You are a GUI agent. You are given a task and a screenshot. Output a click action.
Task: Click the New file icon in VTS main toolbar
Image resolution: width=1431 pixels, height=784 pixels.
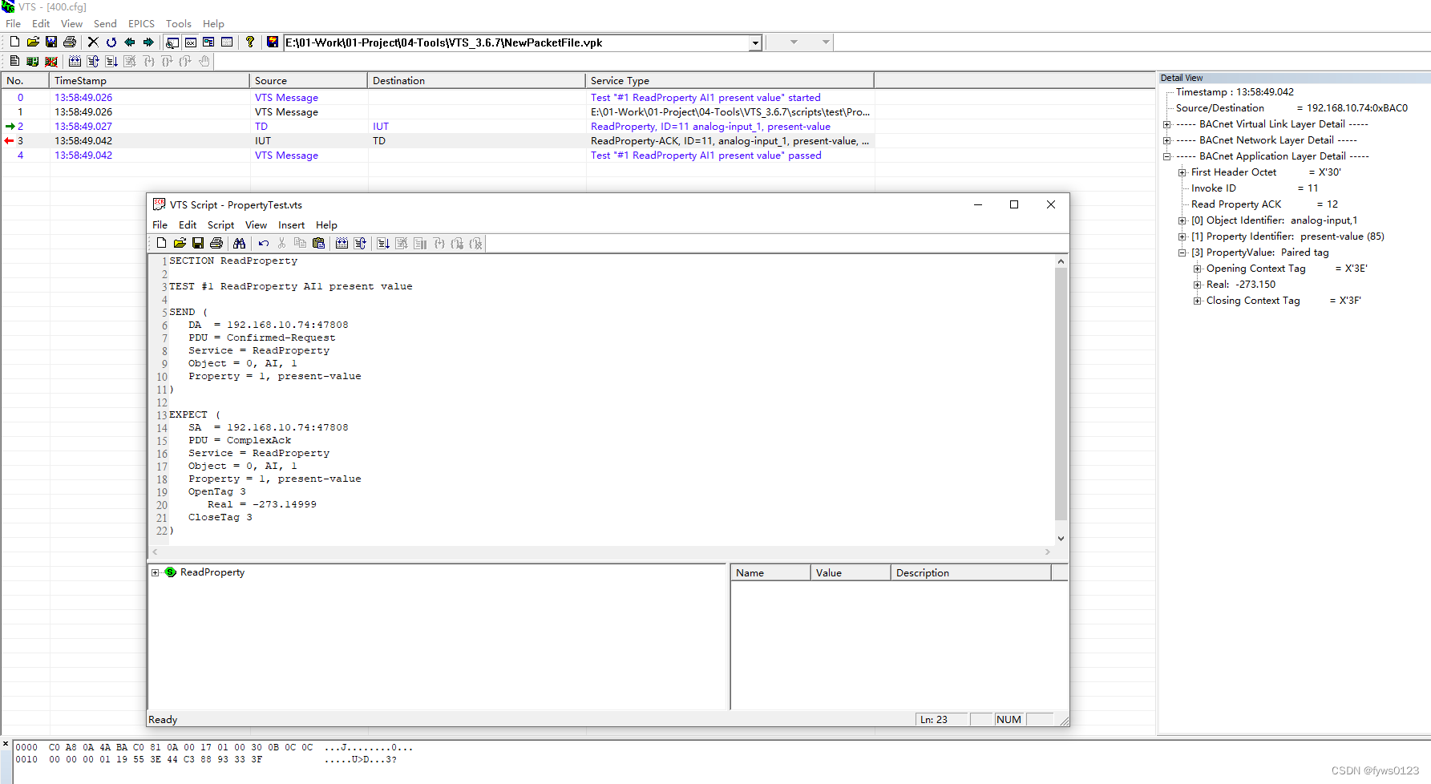(x=14, y=42)
